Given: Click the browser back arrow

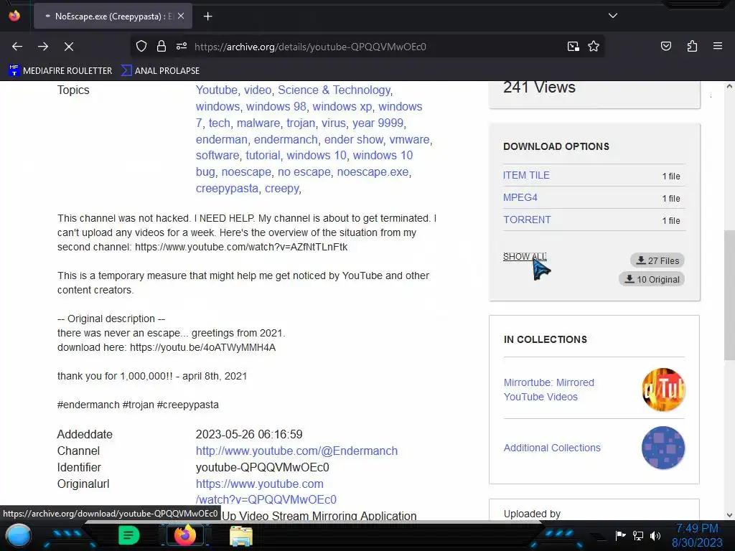Looking at the screenshot, I should [x=17, y=47].
